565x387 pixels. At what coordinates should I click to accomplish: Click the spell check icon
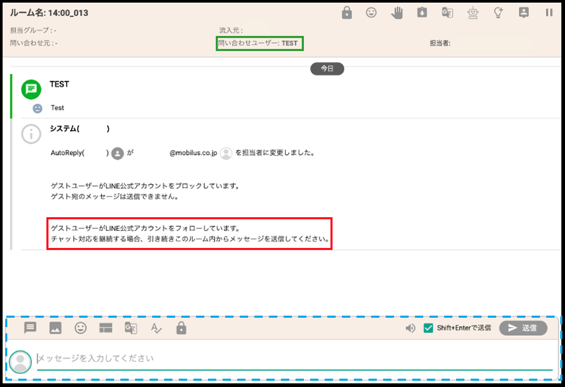pos(156,328)
